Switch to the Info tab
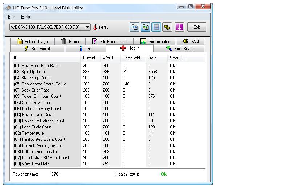This screenshot has height=190, width=305. pyautogui.click(x=86, y=49)
